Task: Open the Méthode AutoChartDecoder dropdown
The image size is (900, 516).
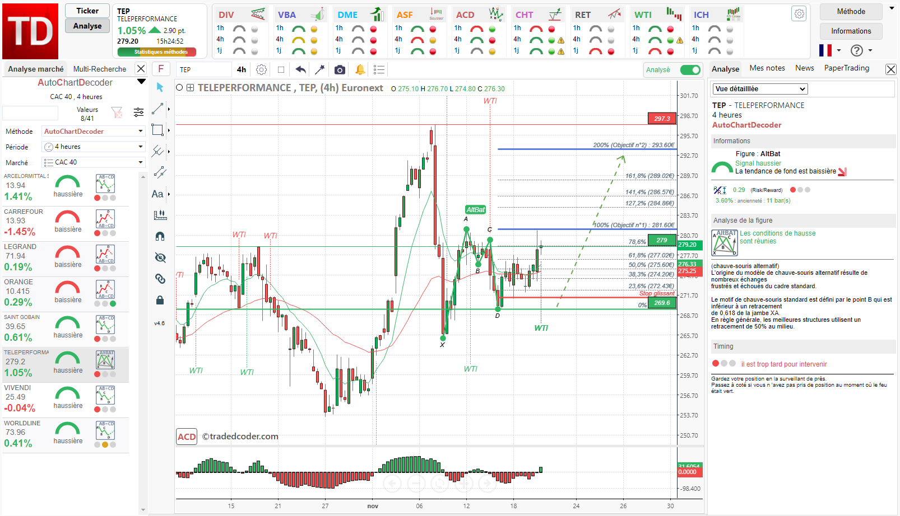Action: (94, 131)
